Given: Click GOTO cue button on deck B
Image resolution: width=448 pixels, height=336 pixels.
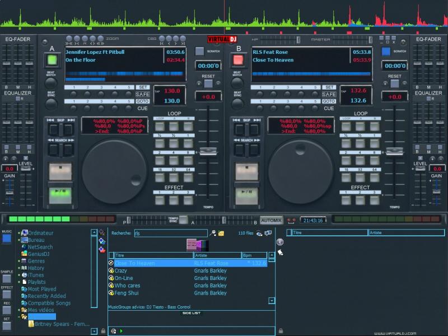Looking at the screenshot, I should pos(329,101).
